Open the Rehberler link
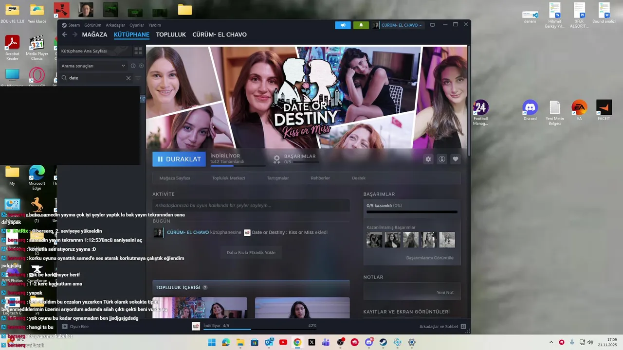 tap(320, 178)
